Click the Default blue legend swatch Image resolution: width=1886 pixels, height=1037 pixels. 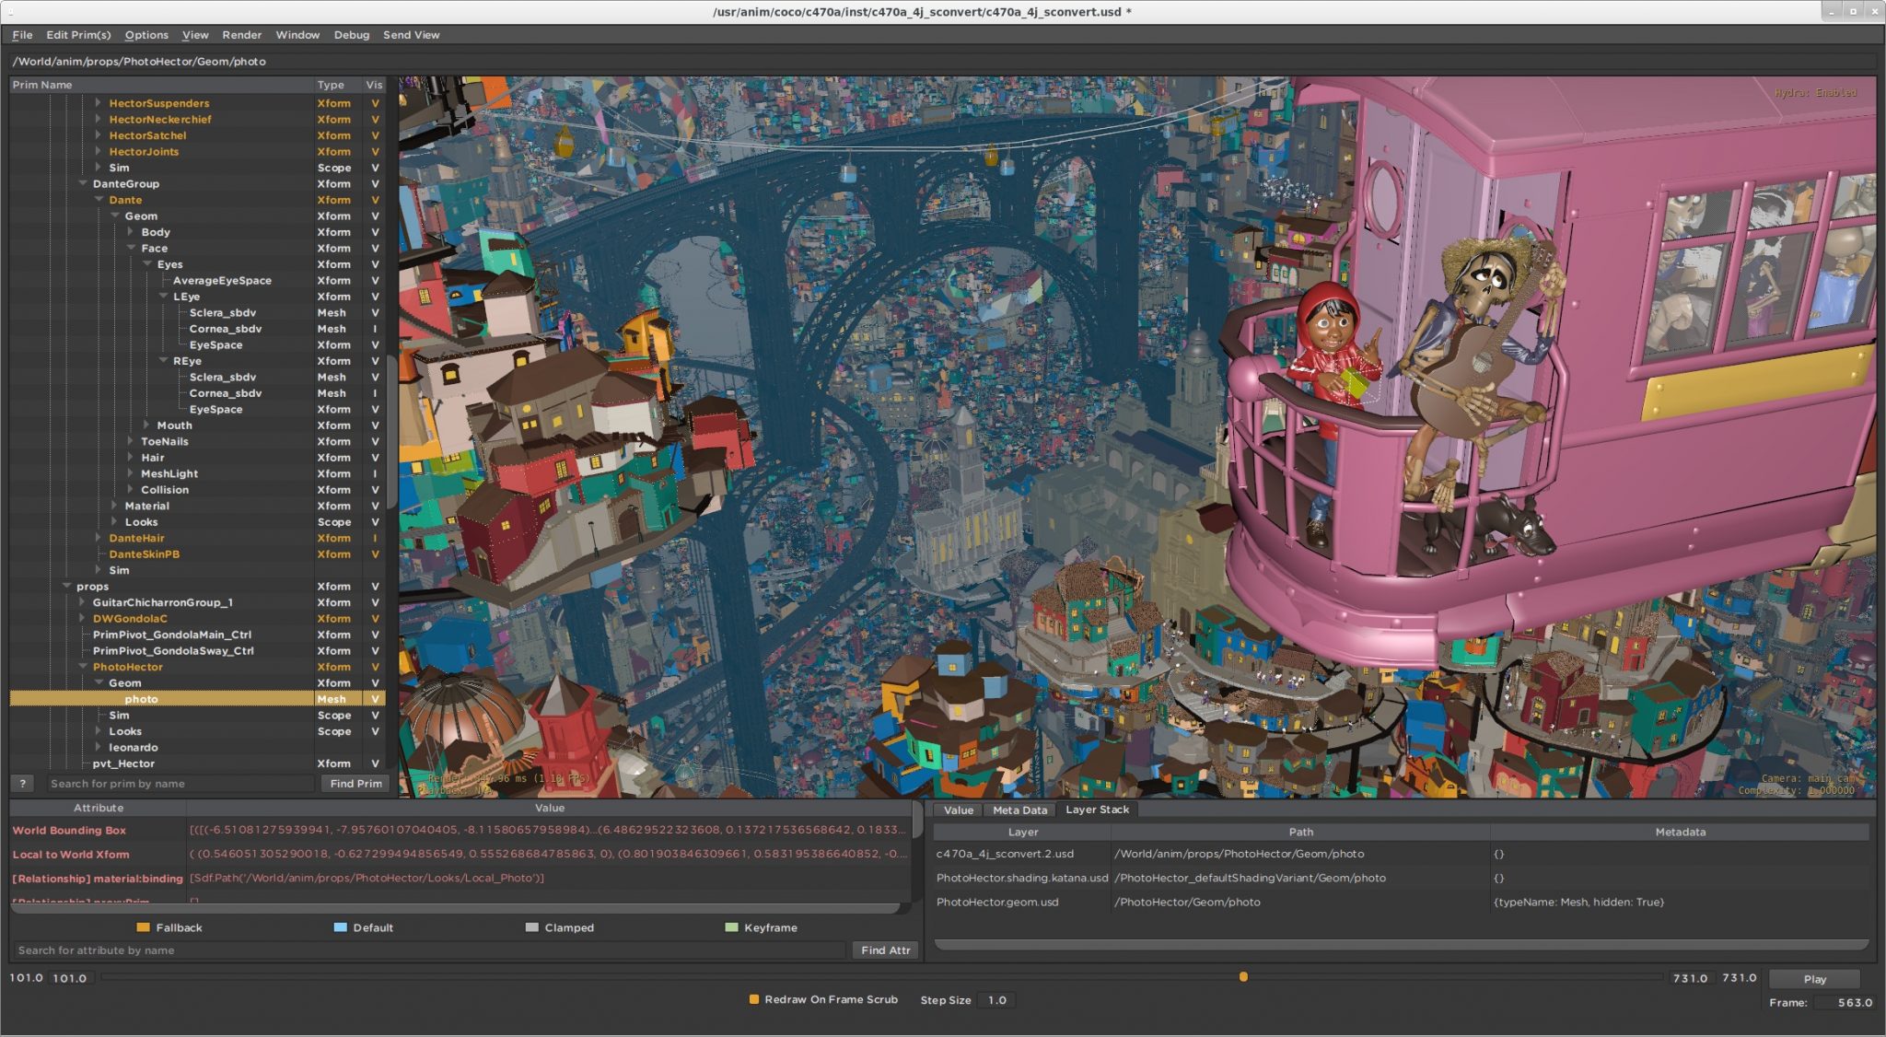click(340, 927)
